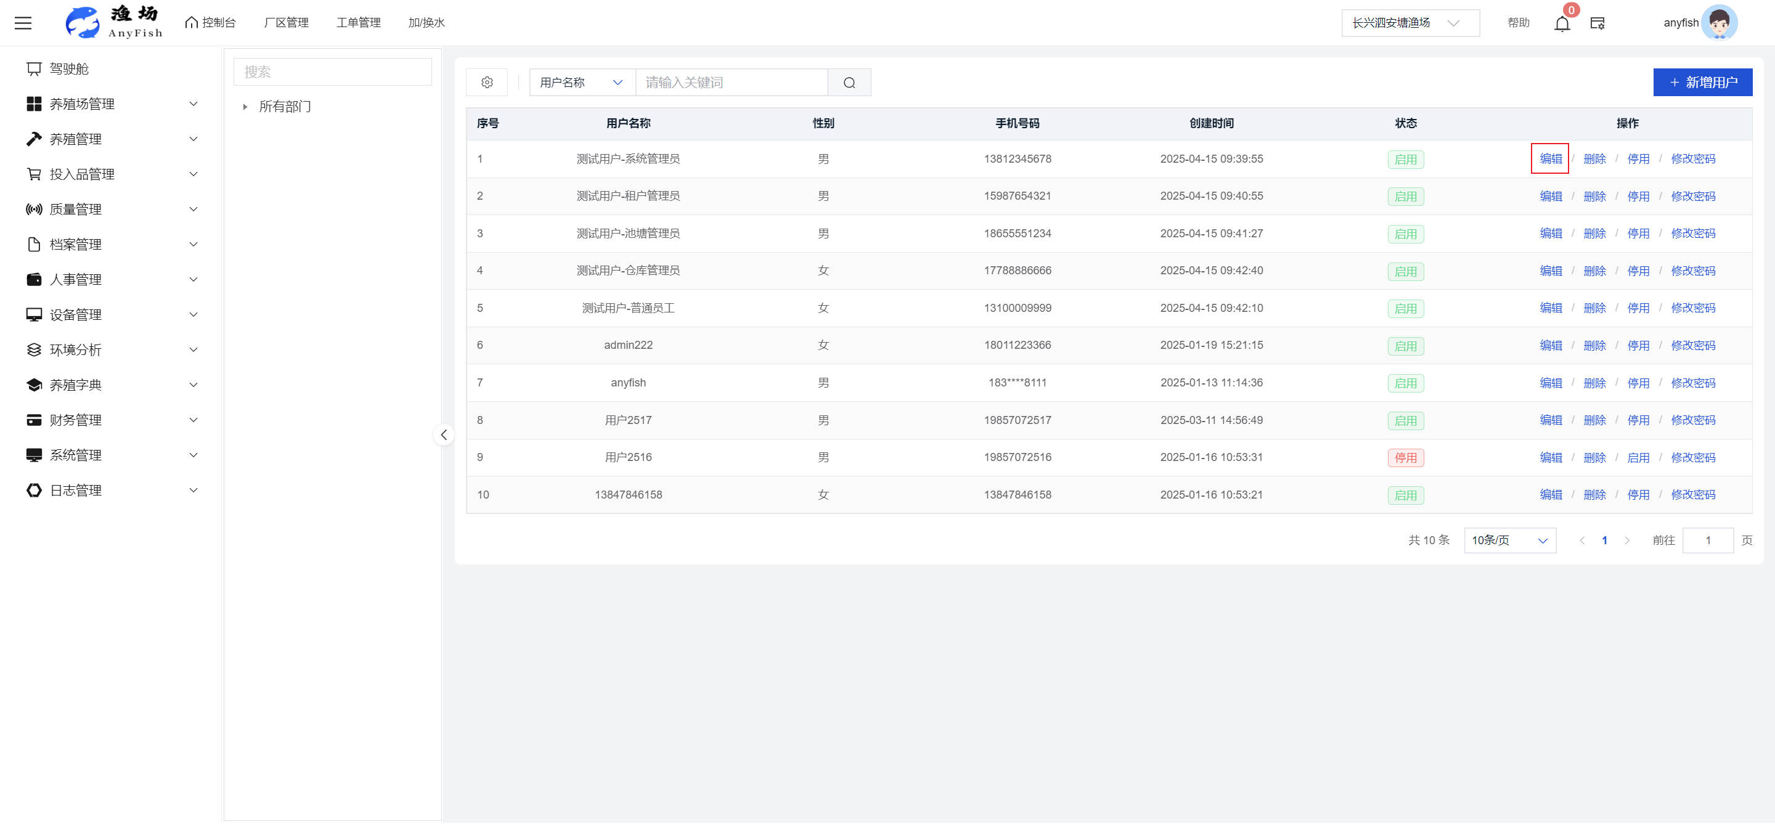
Task: Click the search magnifier button
Action: pos(849,83)
